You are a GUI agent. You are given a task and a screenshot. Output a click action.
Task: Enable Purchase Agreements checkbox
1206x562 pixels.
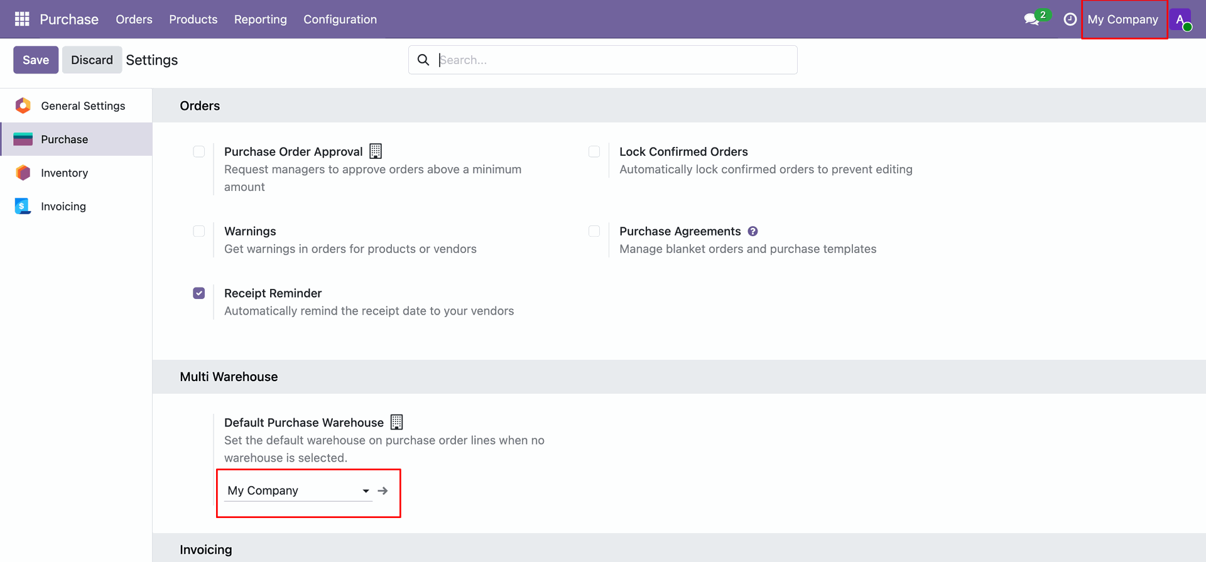pyautogui.click(x=594, y=231)
